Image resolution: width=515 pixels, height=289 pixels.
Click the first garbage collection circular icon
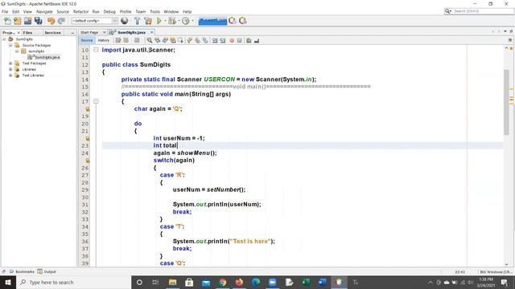click(x=233, y=21)
